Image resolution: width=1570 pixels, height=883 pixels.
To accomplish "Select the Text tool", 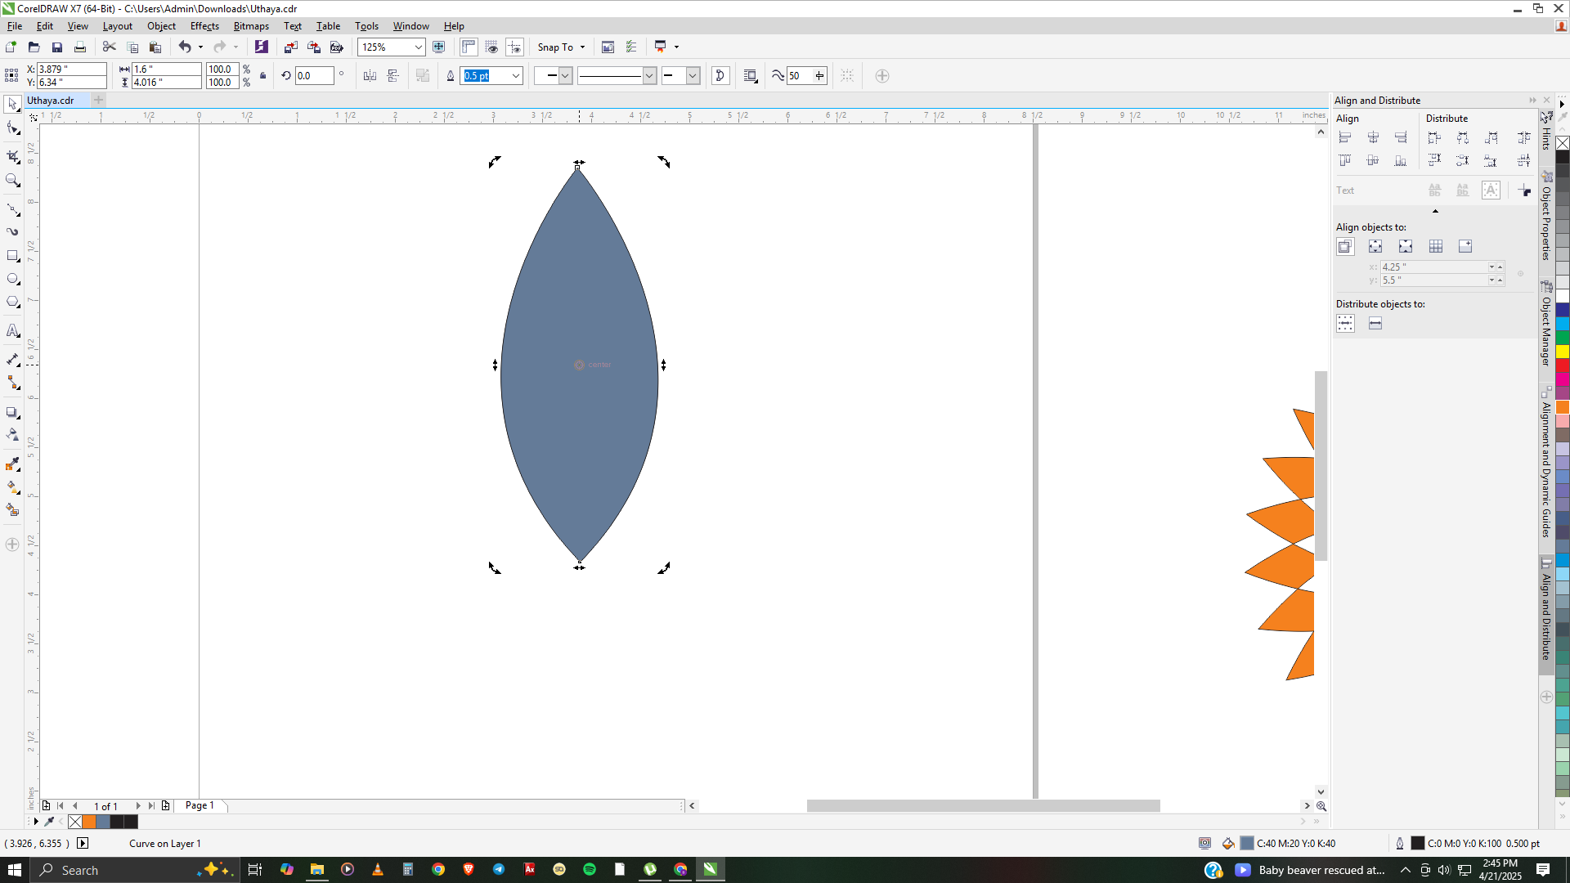I will pos(12,331).
